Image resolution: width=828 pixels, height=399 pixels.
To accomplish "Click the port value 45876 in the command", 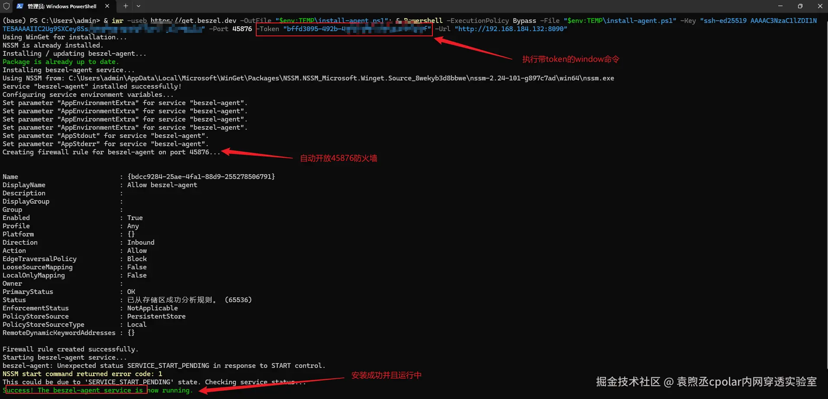I will pyautogui.click(x=242, y=29).
